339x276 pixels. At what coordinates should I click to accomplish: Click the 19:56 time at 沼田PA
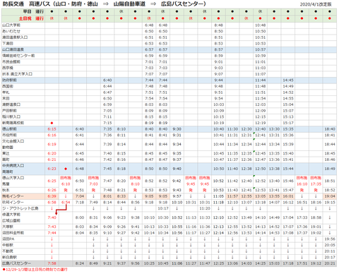point(330,239)
